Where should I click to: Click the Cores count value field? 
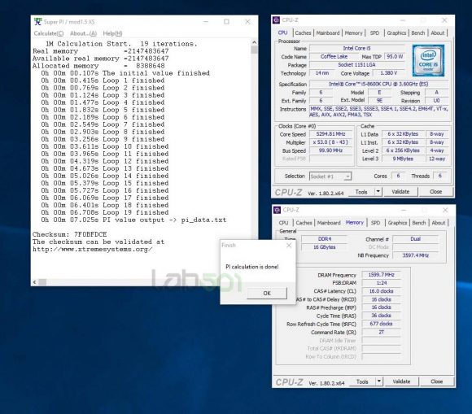(398, 176)
